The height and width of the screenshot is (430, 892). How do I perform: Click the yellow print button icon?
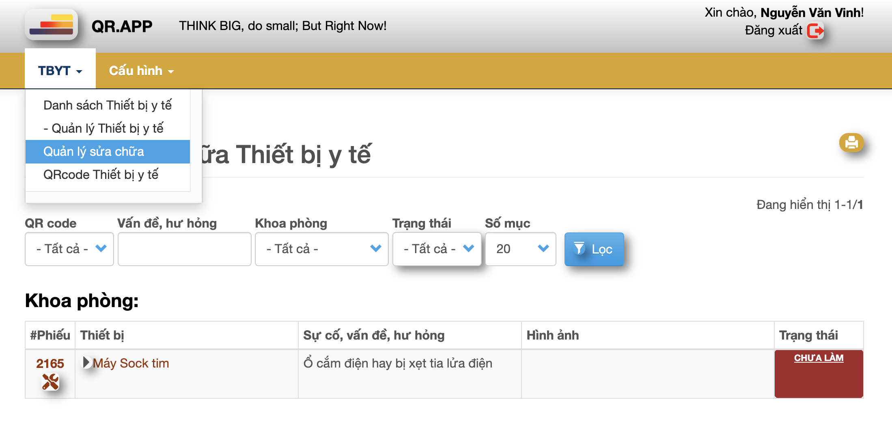tap(851, 143)
